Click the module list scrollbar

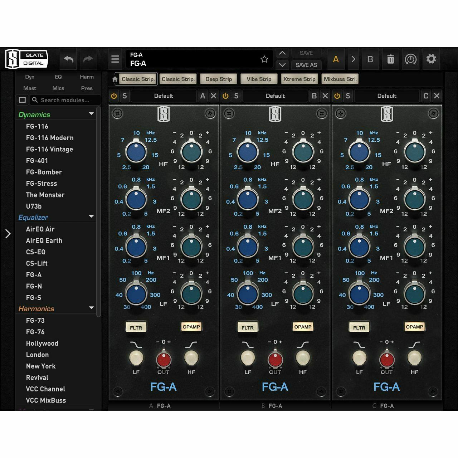click(x=99, y=211)
